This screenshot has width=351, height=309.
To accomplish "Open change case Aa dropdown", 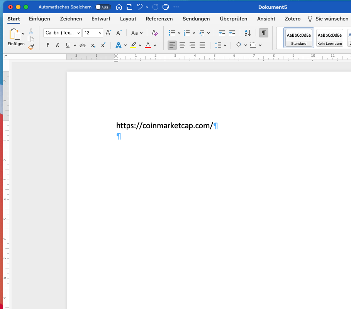I will click(137, 33).
